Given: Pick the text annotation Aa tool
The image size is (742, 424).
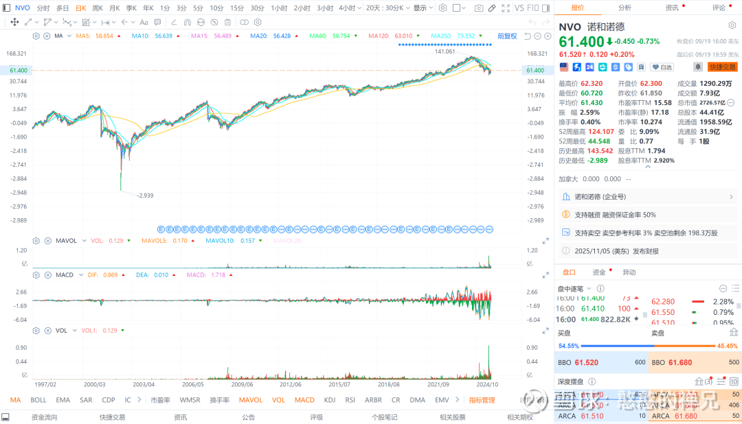Looking at the screenshot, I should pos(144,22).
